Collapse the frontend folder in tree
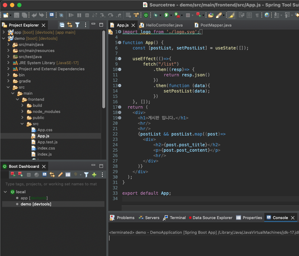The height and width of the screenshot is (256, 299). coord(18,99)
